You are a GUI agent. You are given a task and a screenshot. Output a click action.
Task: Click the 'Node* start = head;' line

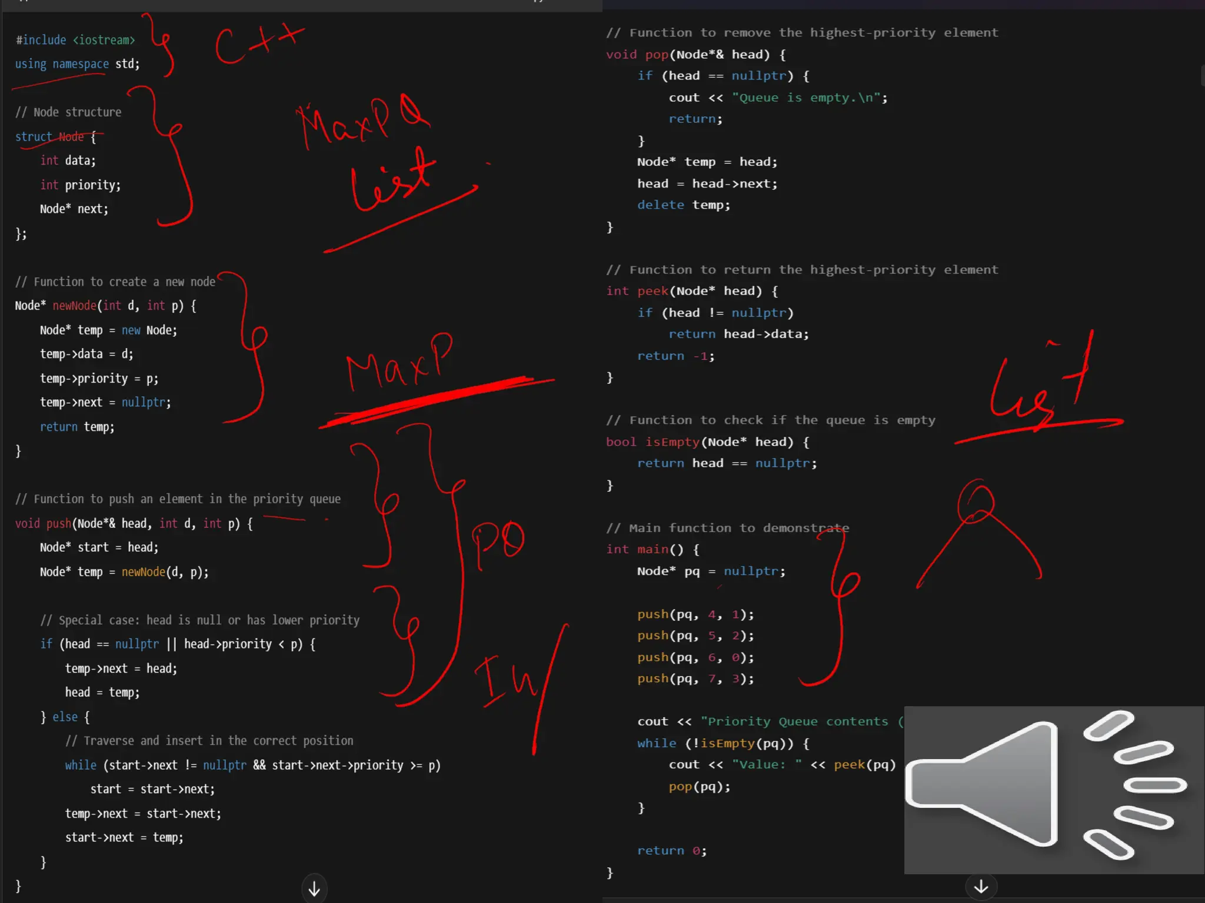point(99,547)
